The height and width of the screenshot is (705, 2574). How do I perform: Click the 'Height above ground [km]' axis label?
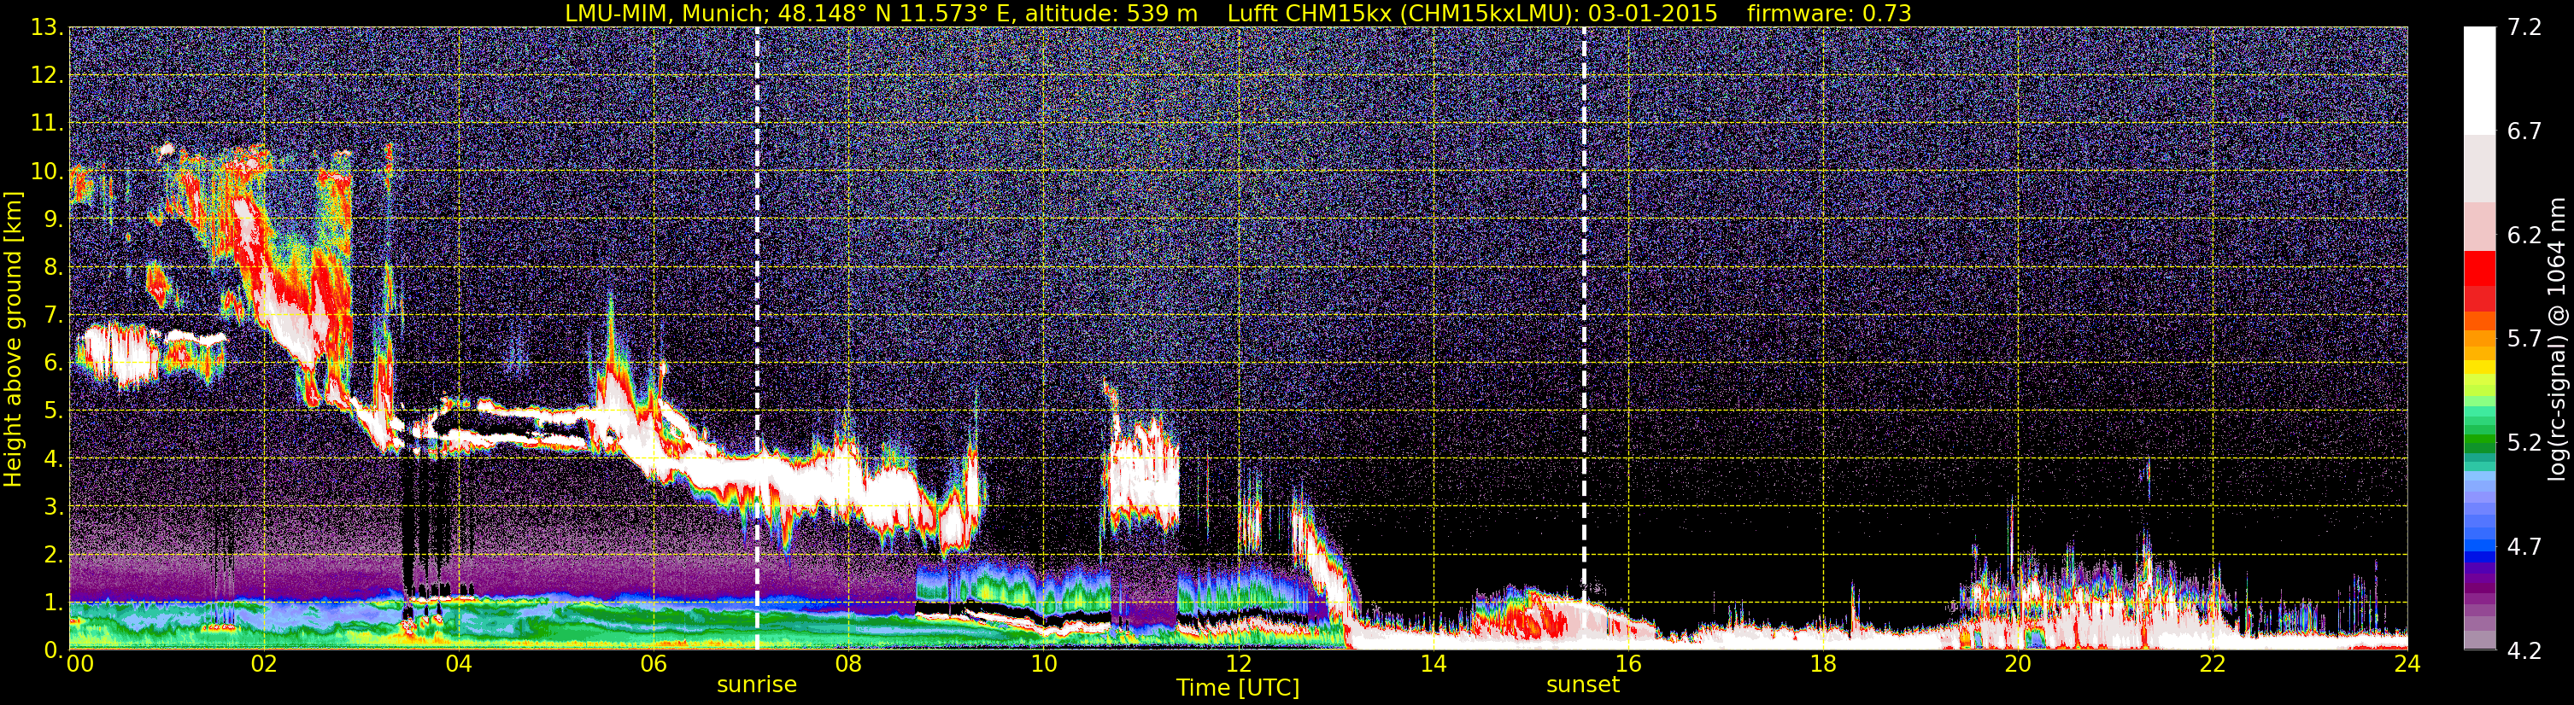click(x=13, y=340)
